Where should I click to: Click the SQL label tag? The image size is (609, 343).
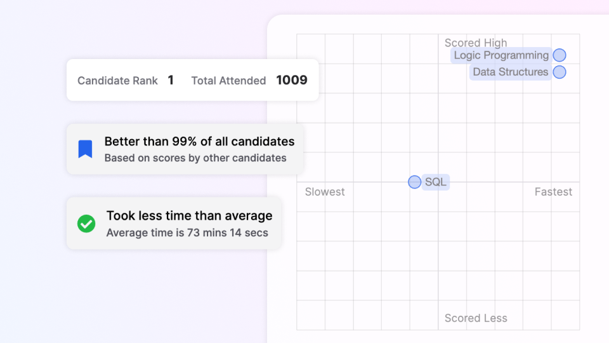[x=436, y=182]
